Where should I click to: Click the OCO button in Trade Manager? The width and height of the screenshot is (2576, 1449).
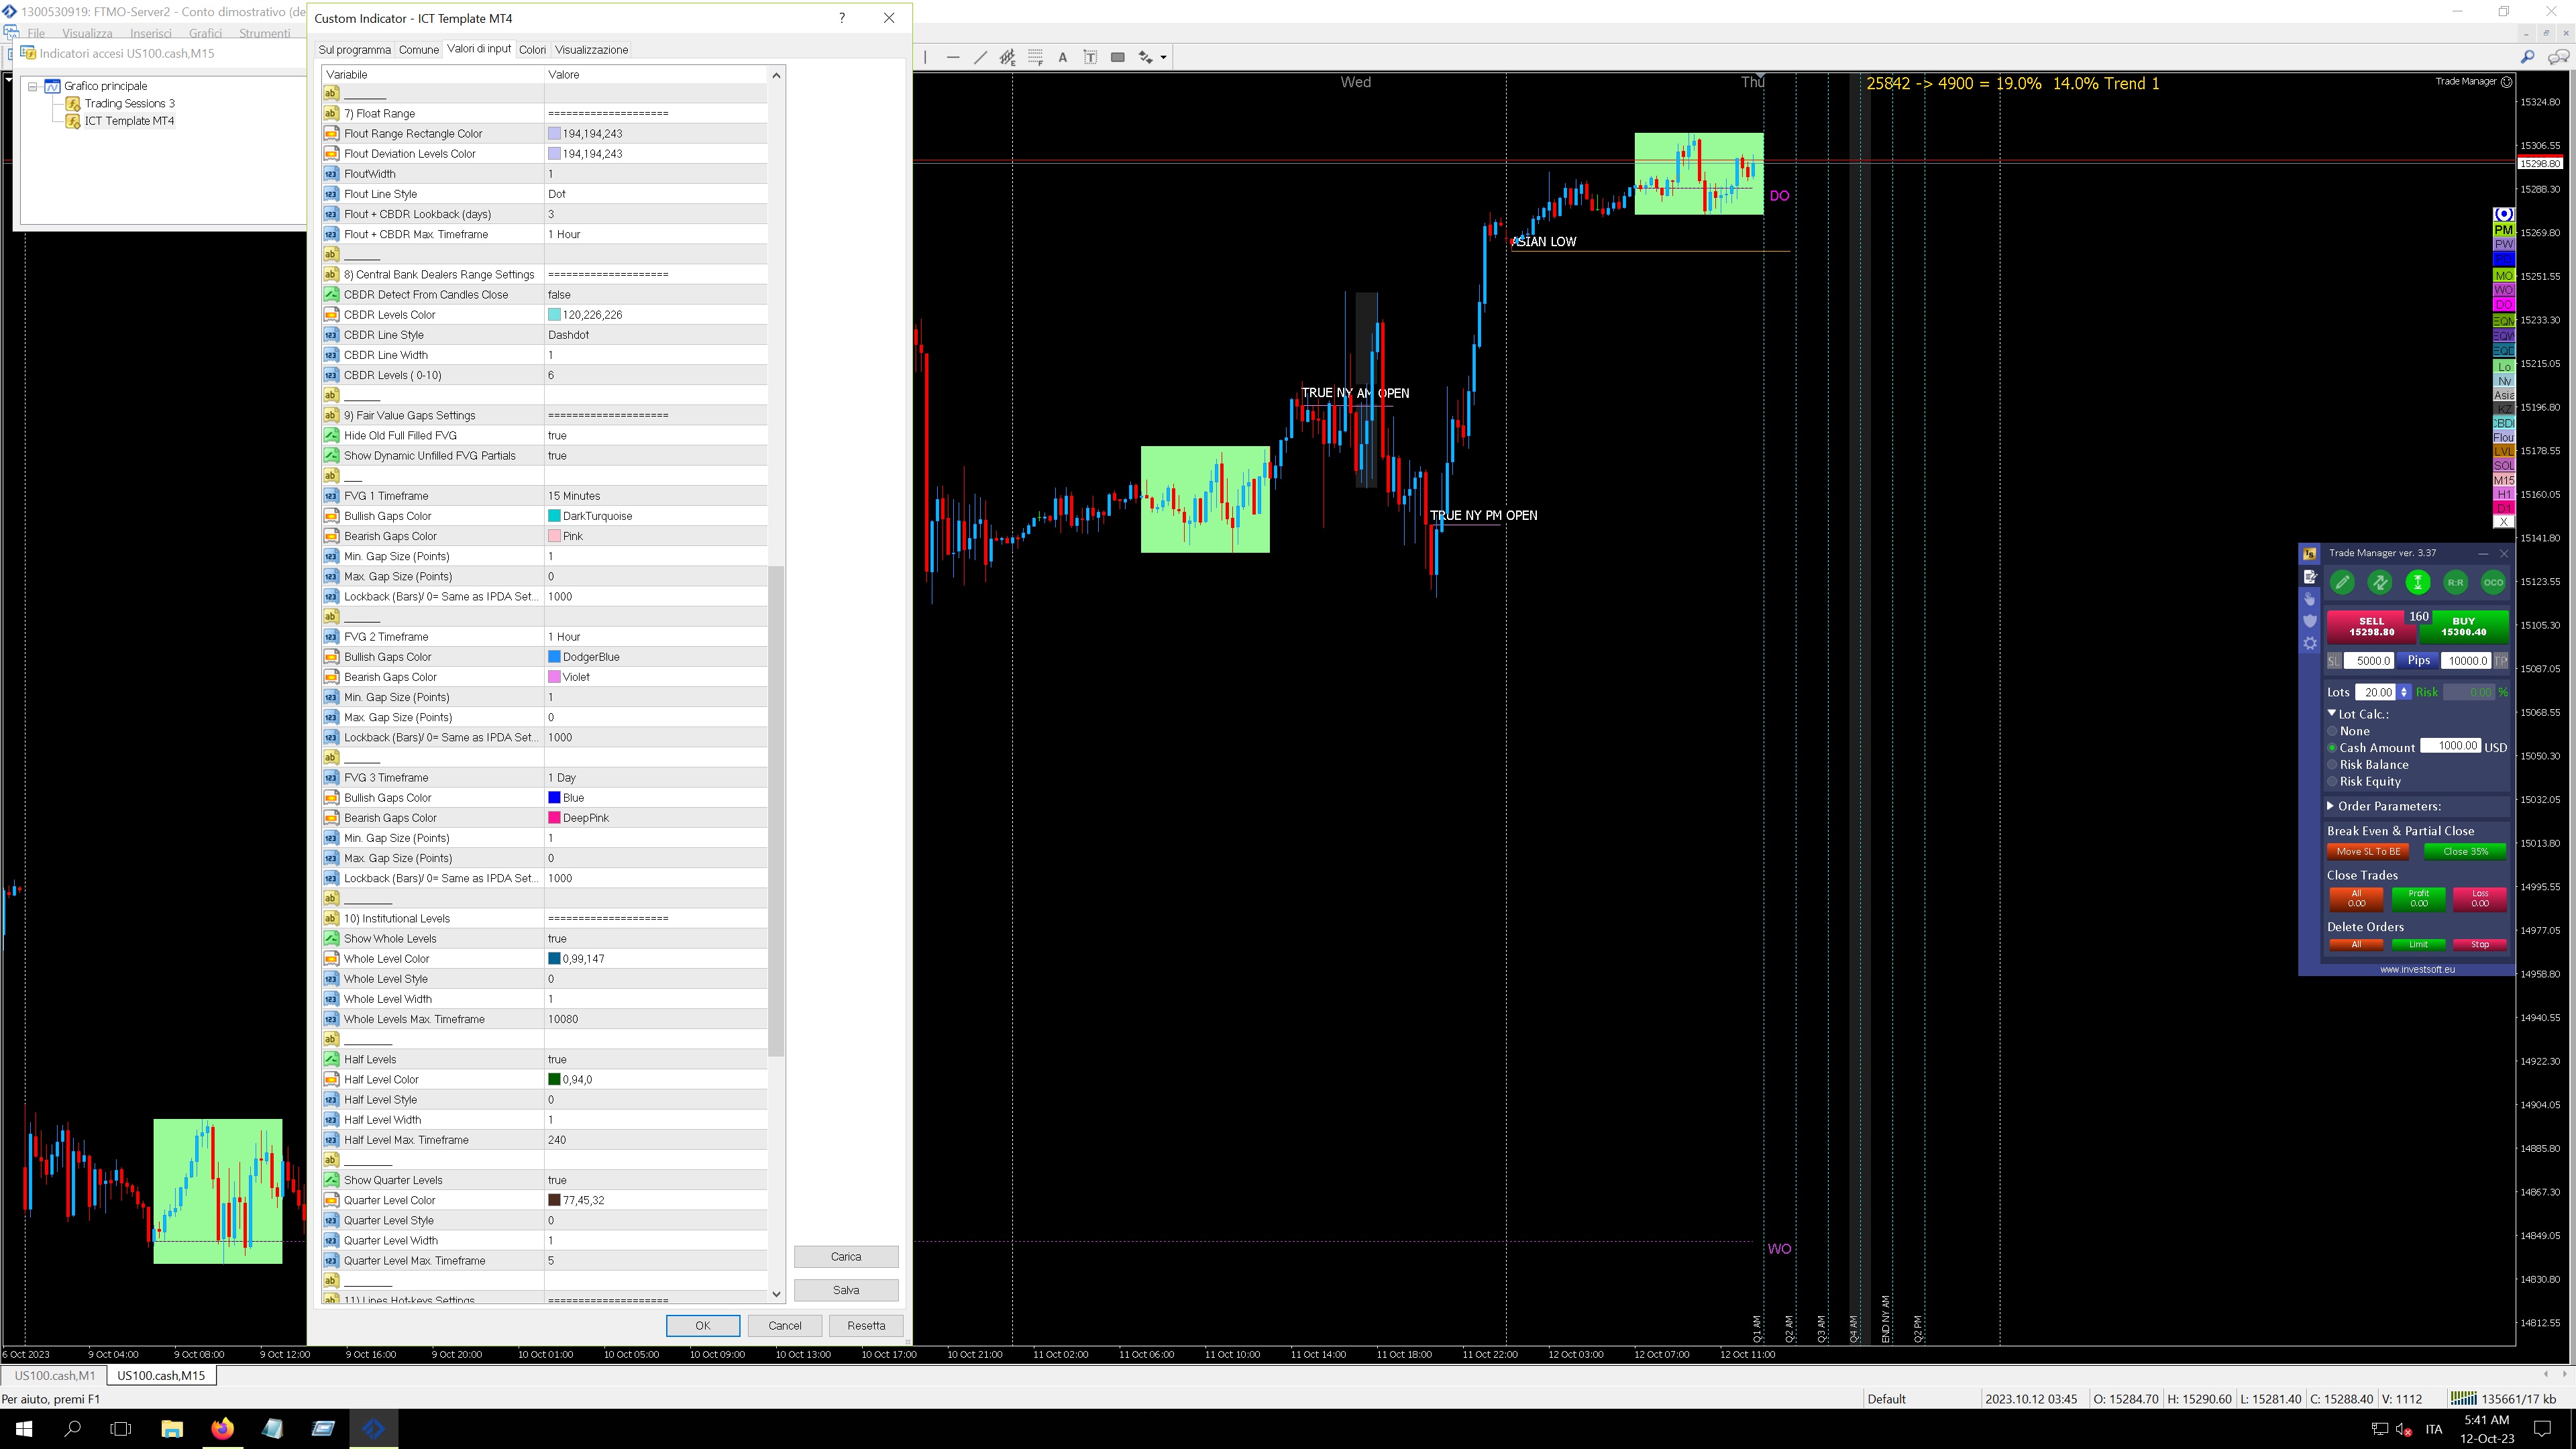pos(2493,582)
